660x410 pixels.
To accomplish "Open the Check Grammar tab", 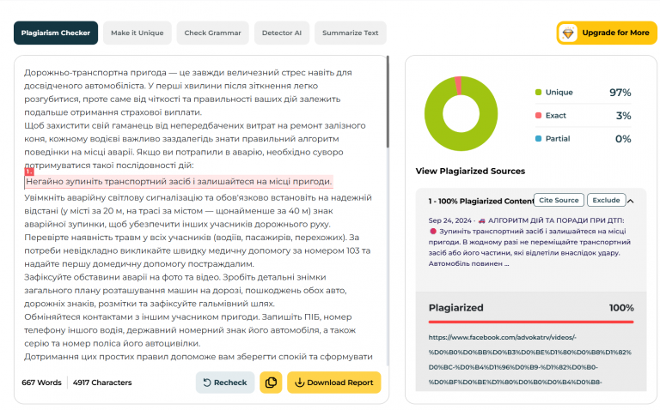I will (212, 33).
